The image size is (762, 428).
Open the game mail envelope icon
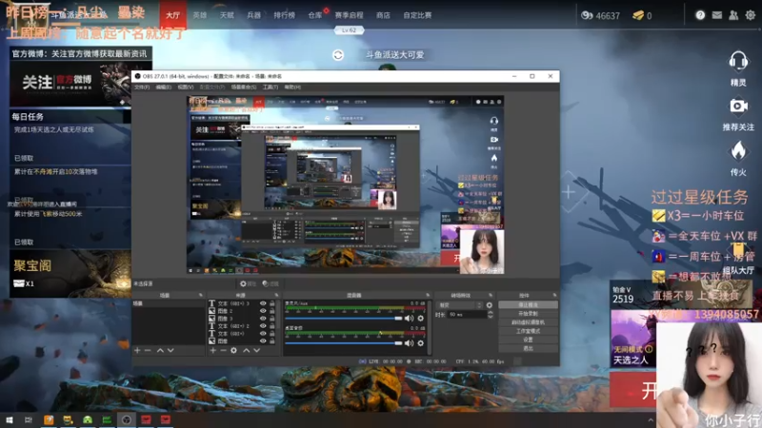click(717, 15)
